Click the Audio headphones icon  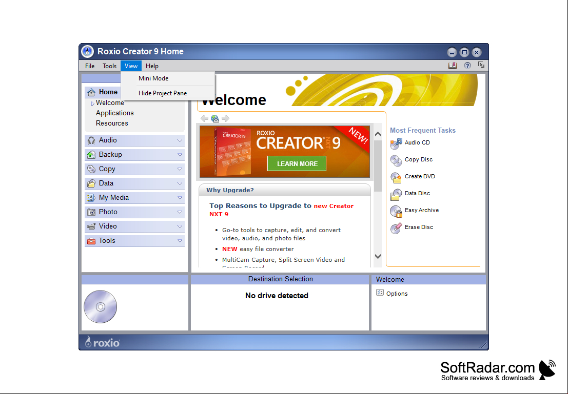[91, 140]
